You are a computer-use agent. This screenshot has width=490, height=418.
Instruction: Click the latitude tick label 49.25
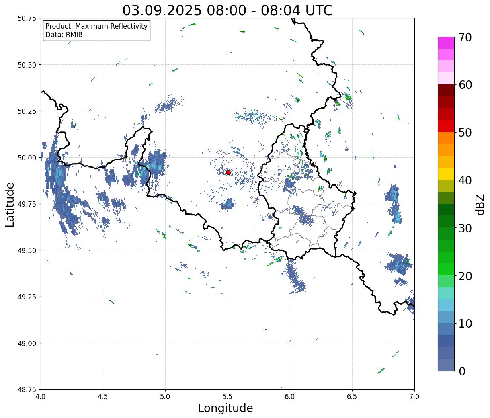click(27, 297)
